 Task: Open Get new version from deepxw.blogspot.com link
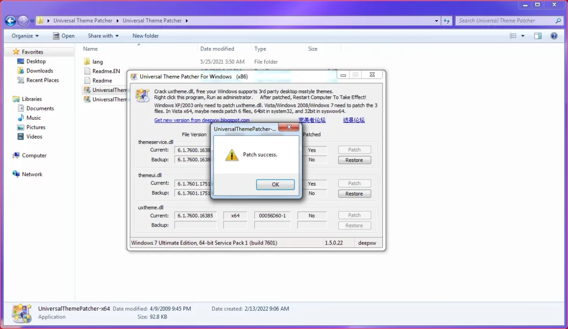coord(202,120)
